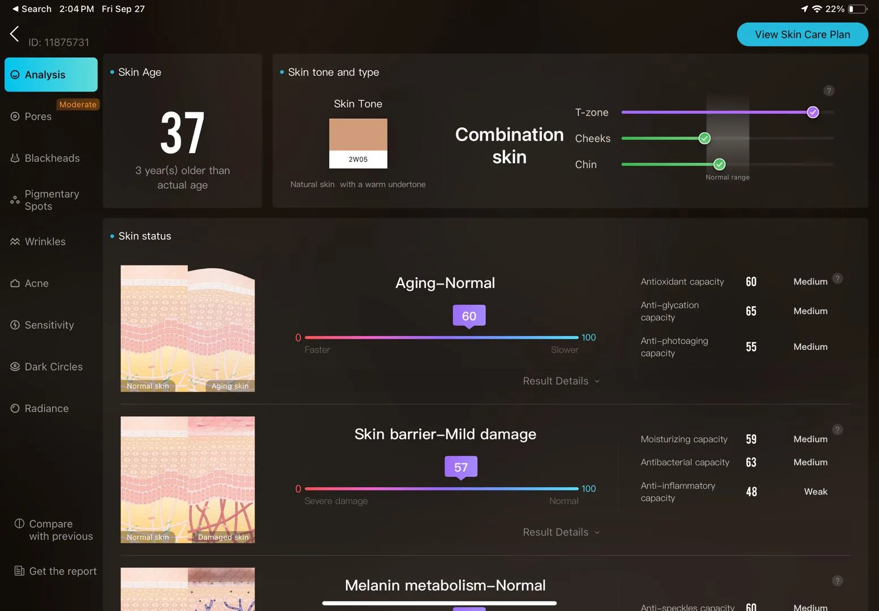This screenshot has width=879, height=611.
Task: Click the Skin barrier score marker 57
Action: click(x=461, y=468)
